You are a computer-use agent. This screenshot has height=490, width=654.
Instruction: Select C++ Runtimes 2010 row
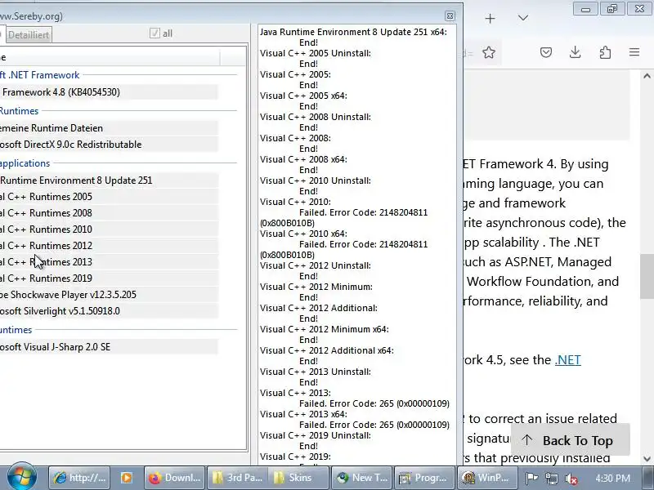(109, 229)
